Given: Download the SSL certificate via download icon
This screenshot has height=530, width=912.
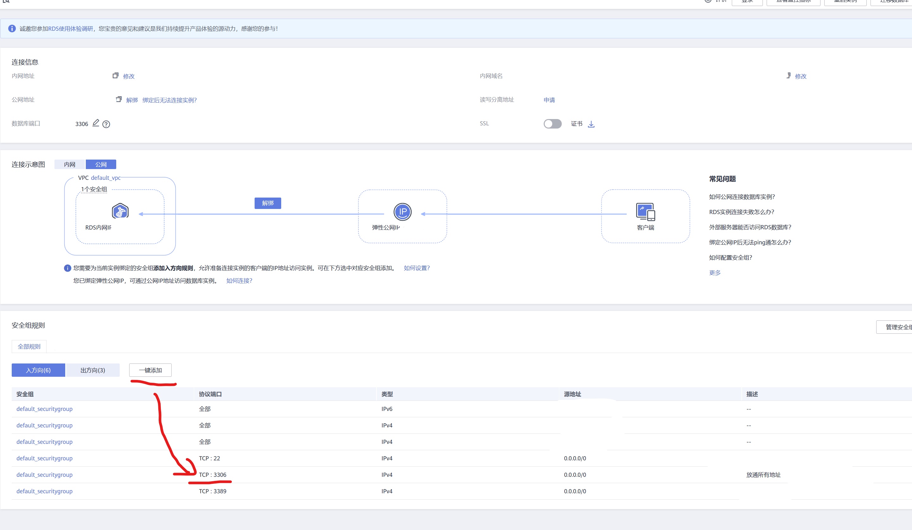Looking at the screenshot, I should pyautogui.click(x=591, y=124).
